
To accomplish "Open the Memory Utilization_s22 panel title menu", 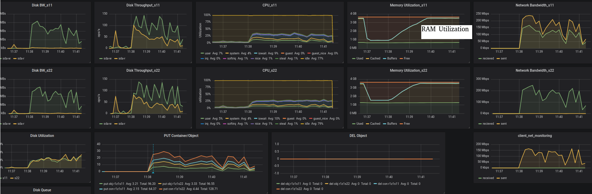I will 408,70.
